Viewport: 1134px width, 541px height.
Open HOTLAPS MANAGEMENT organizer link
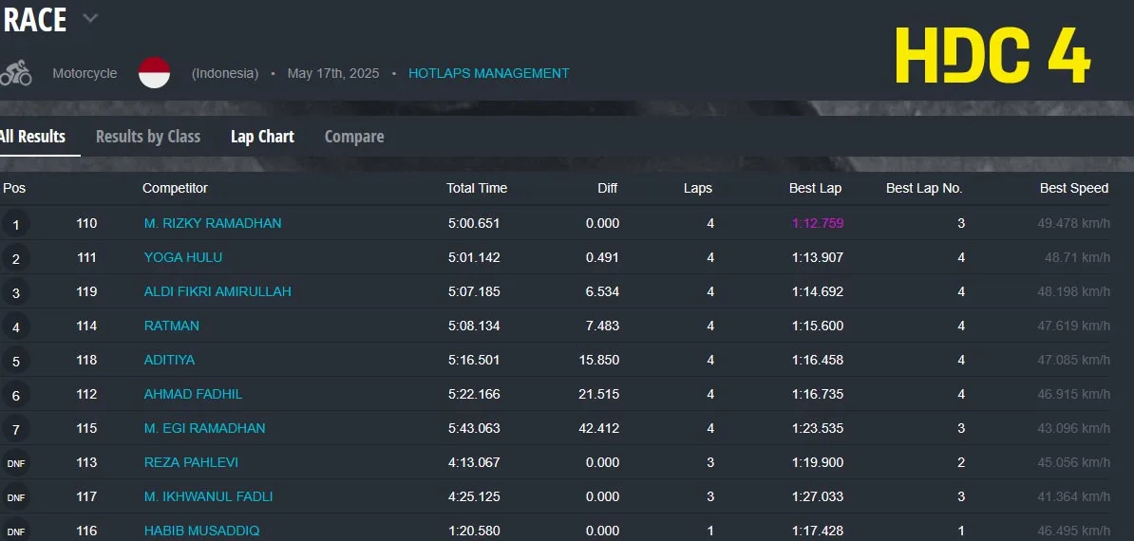pyautogui.click(x=489, y=73)
